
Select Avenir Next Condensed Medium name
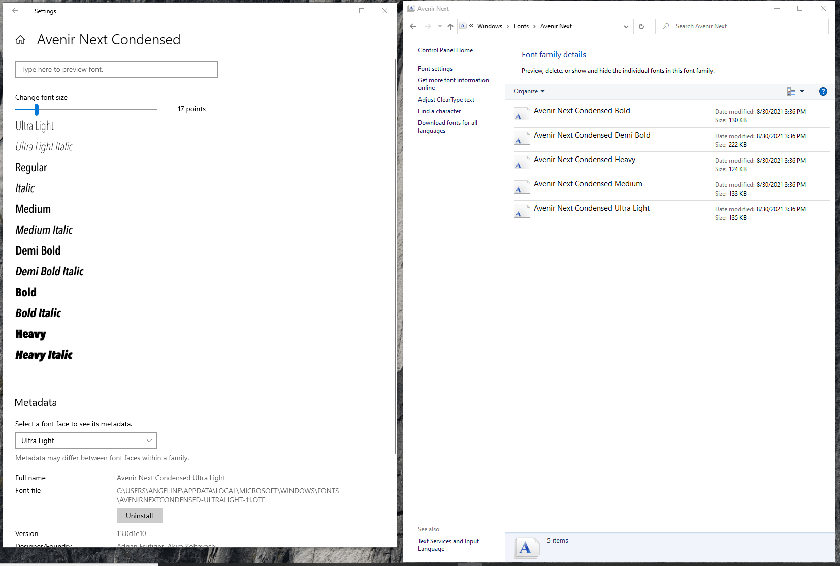588,184
